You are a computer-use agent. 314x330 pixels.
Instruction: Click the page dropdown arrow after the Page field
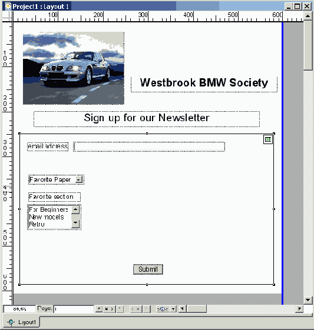[x=98, y=309]
